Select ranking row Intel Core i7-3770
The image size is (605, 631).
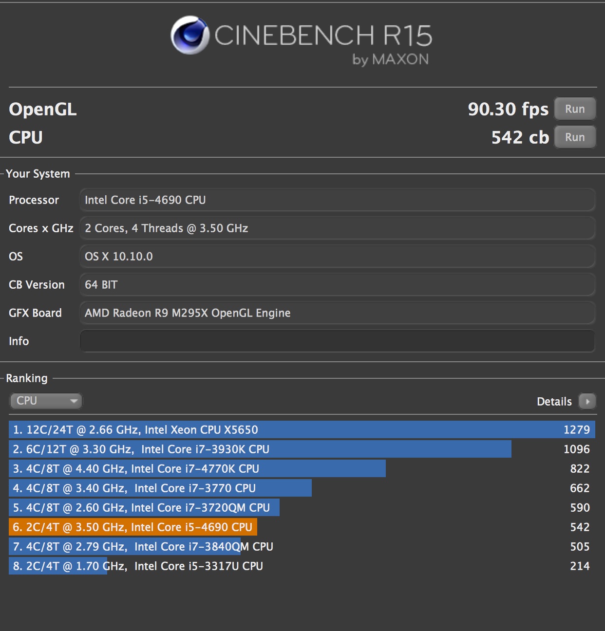[302, 488]
